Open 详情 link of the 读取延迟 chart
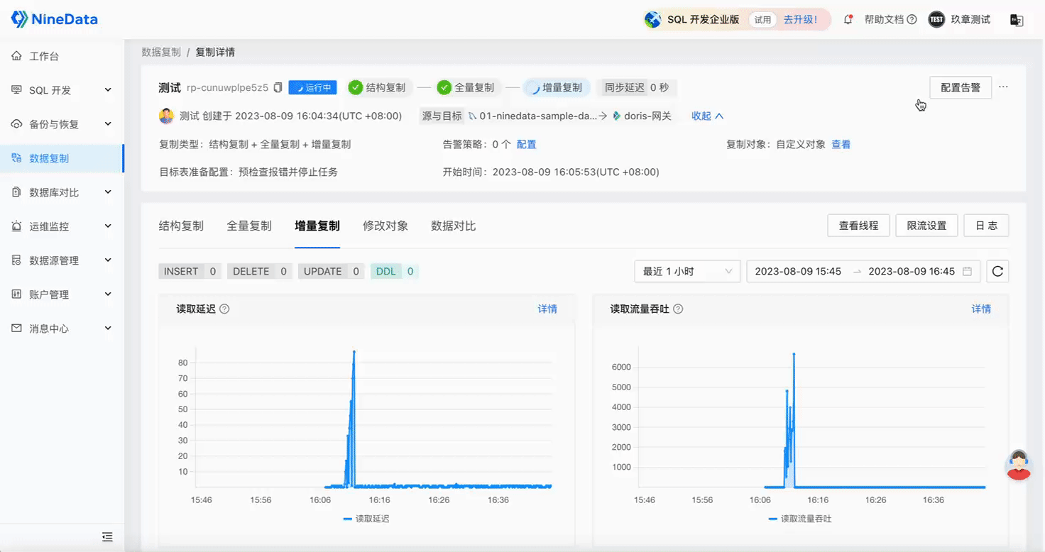Viewport: 1045px width, 552px height. click(547, 309)
